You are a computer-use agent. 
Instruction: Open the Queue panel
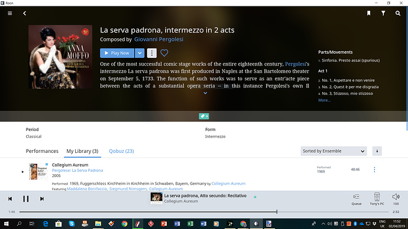click(357, 199)
